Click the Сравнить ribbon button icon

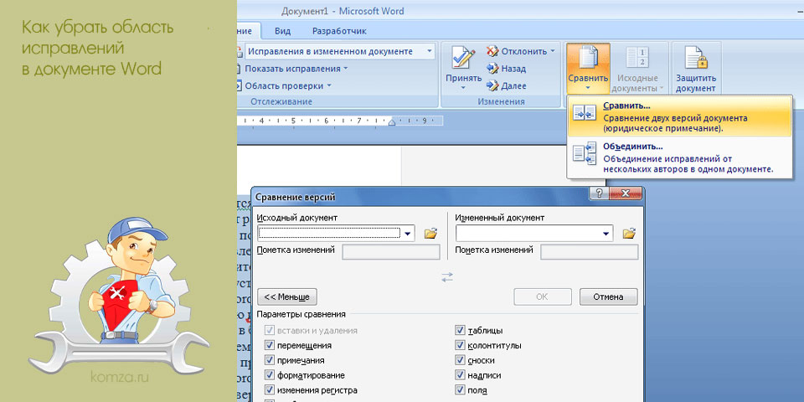588,58
